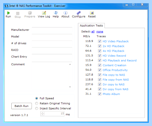Click the Select none link
Image resolution: width=152 pixels, height=126 pixels.
pyautogui.click(x=100, y=32)
